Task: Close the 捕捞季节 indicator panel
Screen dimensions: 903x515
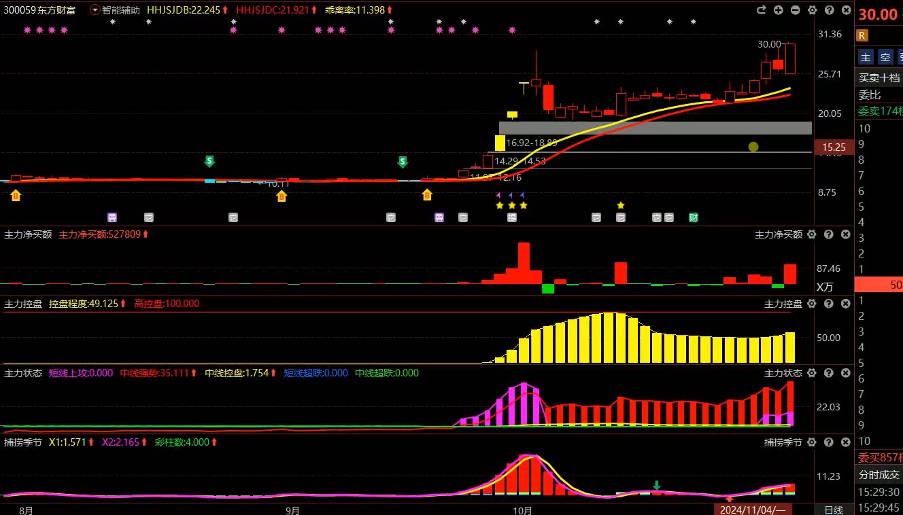Action: click(845, 442)
